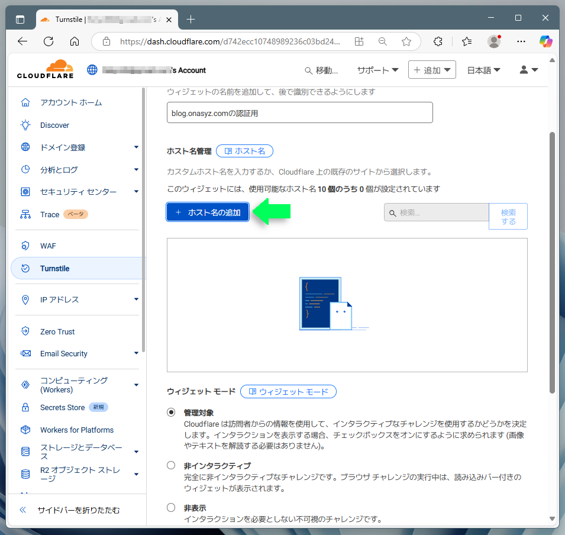
Task: Open Workers for Platforms in sidebar
Action: click(x=77, y=430)
